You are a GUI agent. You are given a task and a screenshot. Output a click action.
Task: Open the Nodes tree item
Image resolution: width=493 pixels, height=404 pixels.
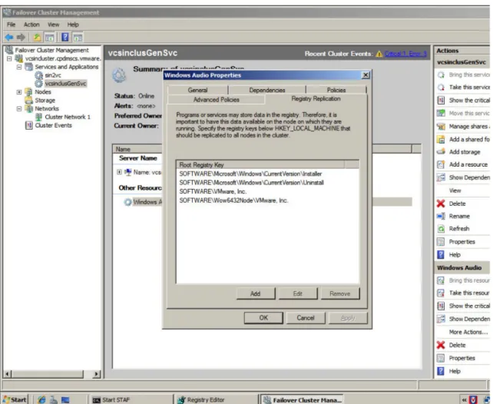pos(43,92)
